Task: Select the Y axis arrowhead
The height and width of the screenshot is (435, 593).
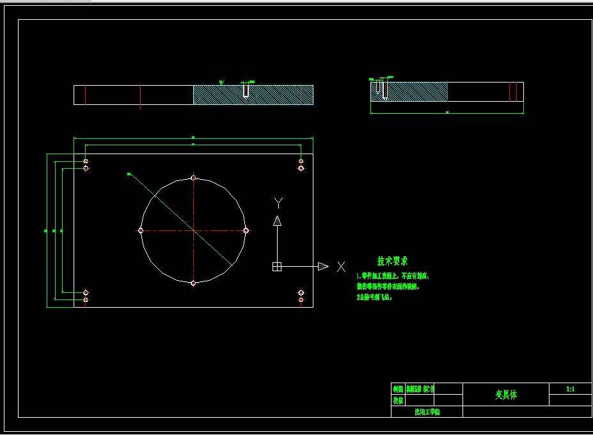Action: (x=277, y=221)
